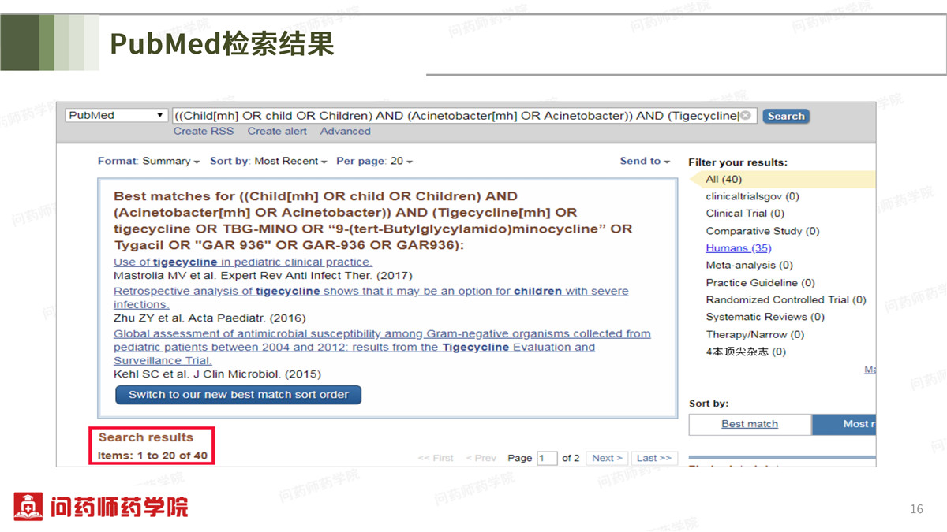Image resolution: width=947 pixels, height=532 pixels.
Task: Select the Practice Guideline (0) filter
Action: point(760,283)
